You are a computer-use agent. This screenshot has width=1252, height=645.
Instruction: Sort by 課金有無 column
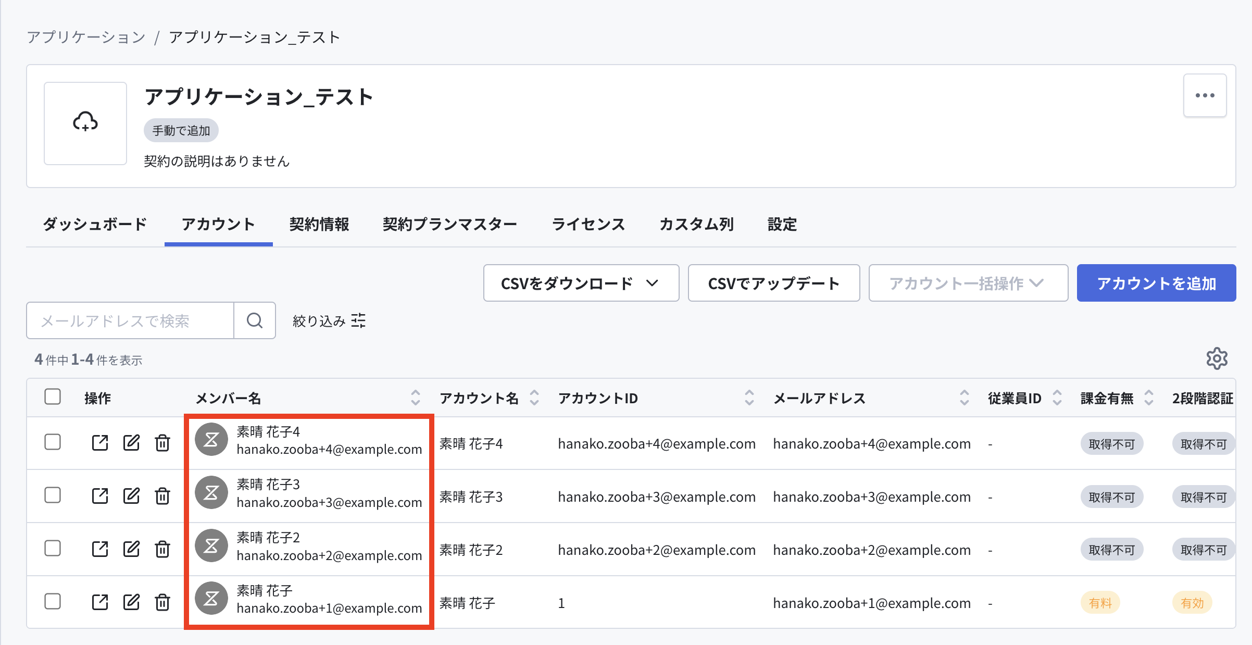1149,398
